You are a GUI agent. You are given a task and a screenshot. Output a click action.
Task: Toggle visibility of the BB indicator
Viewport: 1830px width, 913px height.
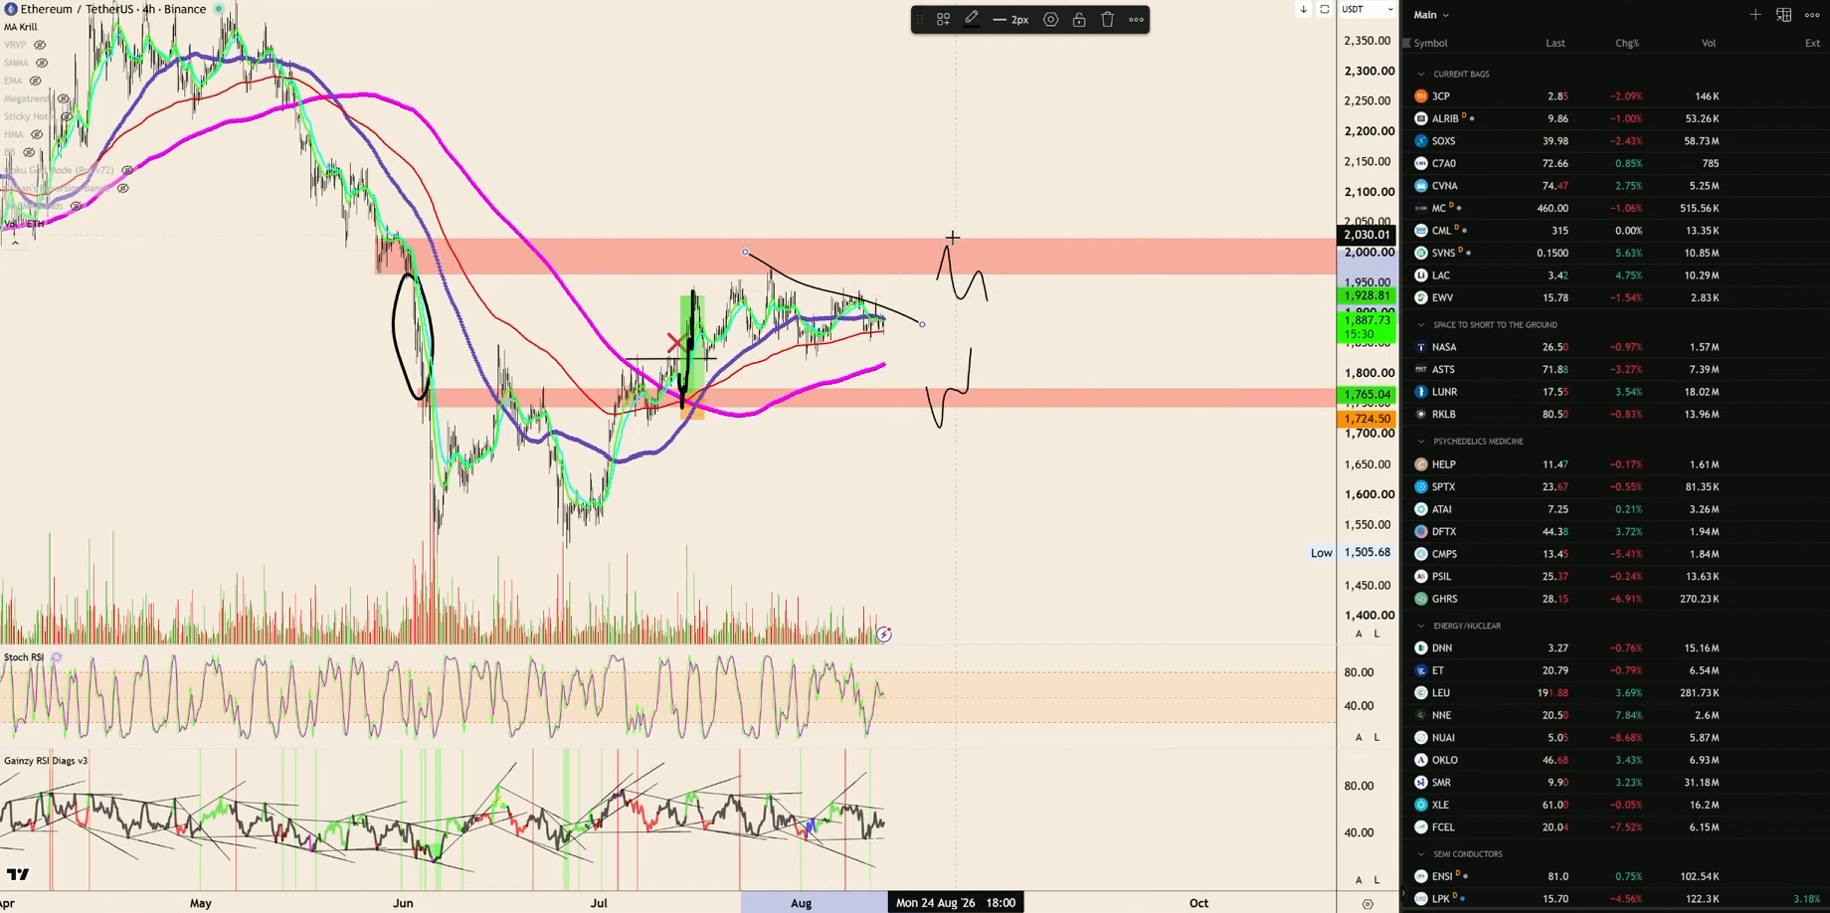(28, 152)
